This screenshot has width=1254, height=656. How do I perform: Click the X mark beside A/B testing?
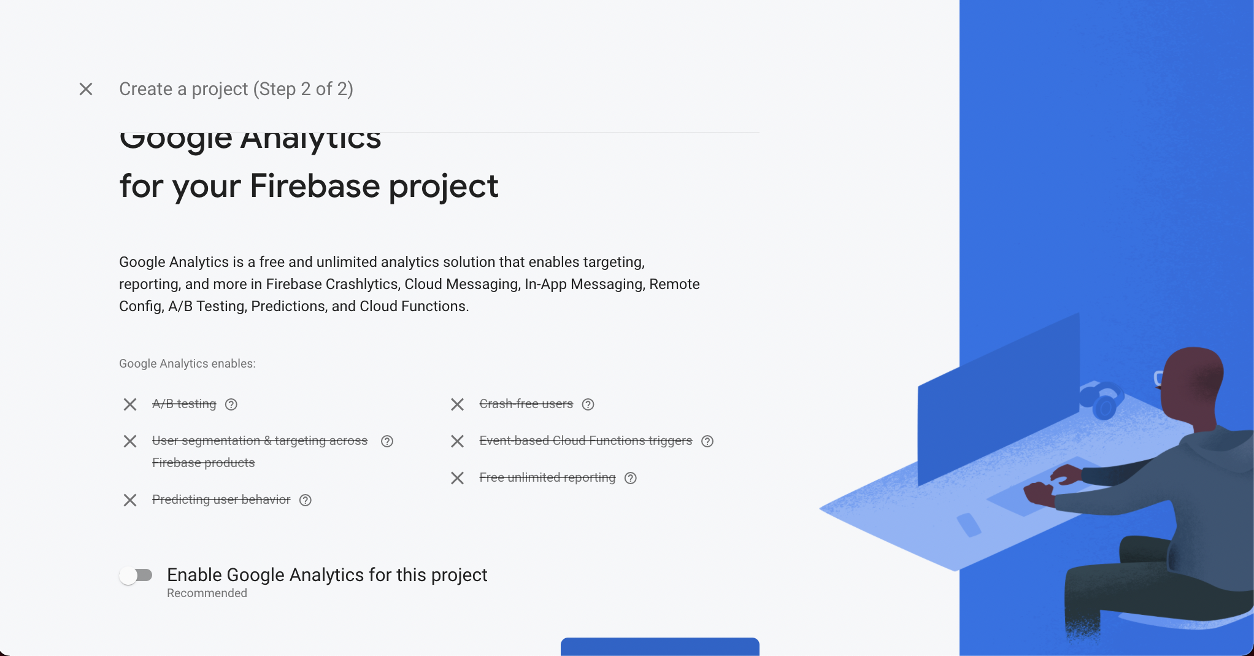130,404
